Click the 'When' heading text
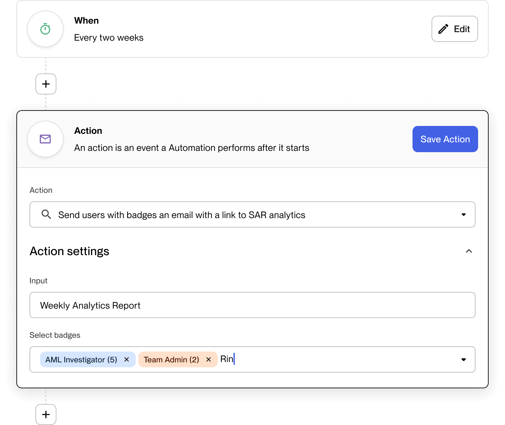The width and height of the screenshot is (505, 425). pos(87,20)
